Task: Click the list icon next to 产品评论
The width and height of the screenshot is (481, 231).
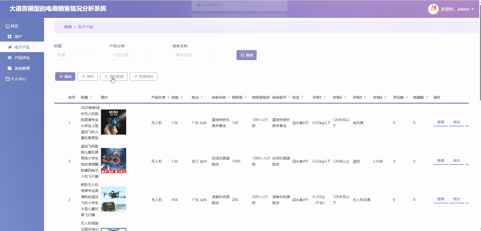Action: pyautogui.click(x=10, y=58)
